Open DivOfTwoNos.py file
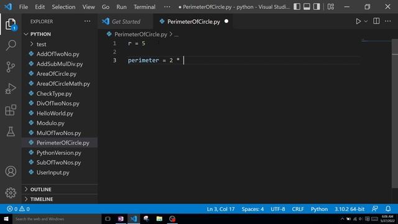This screenshot has width=398, height=224. (x=60, y=103)
